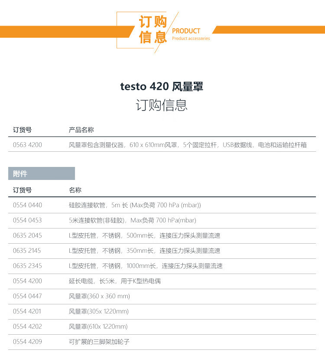Select order number 0554 0447
The width and height of the screenshot is (325, 359).
27,296
